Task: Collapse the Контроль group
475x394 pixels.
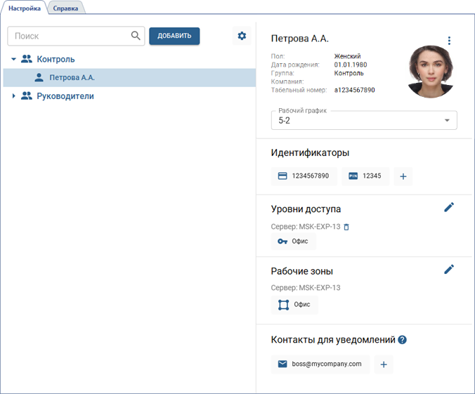Action: click(13, 60)
